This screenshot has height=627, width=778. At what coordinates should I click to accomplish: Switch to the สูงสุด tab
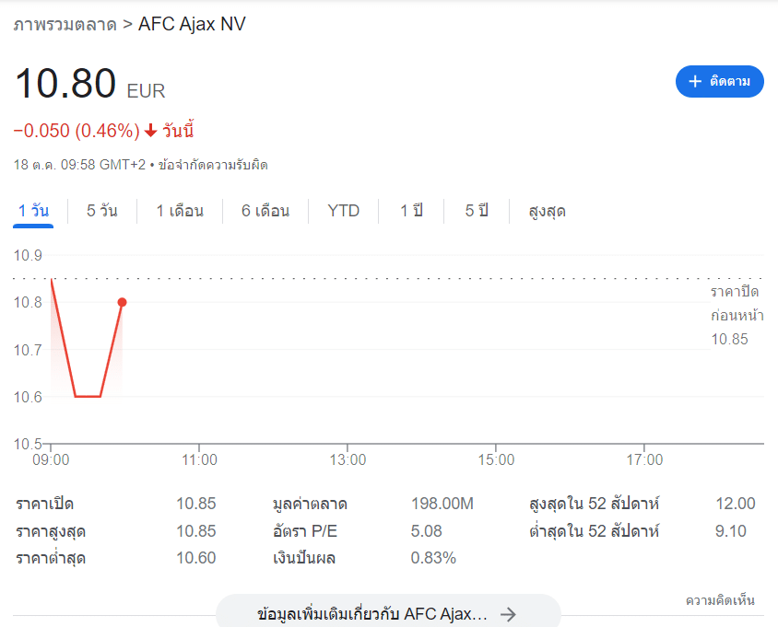(547, 211)
